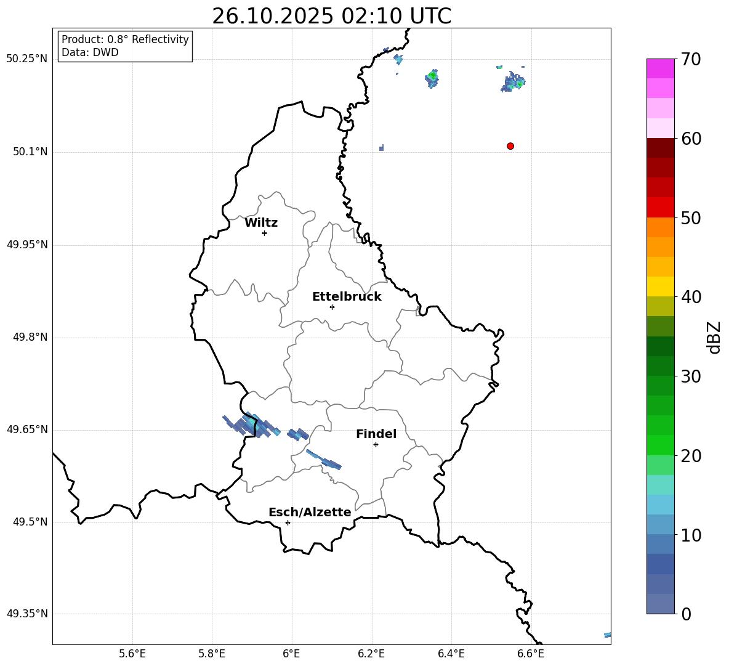Pick the yellow colorbar segment
This screenshot has width=729, height=666.
click(x=661, y=286)
